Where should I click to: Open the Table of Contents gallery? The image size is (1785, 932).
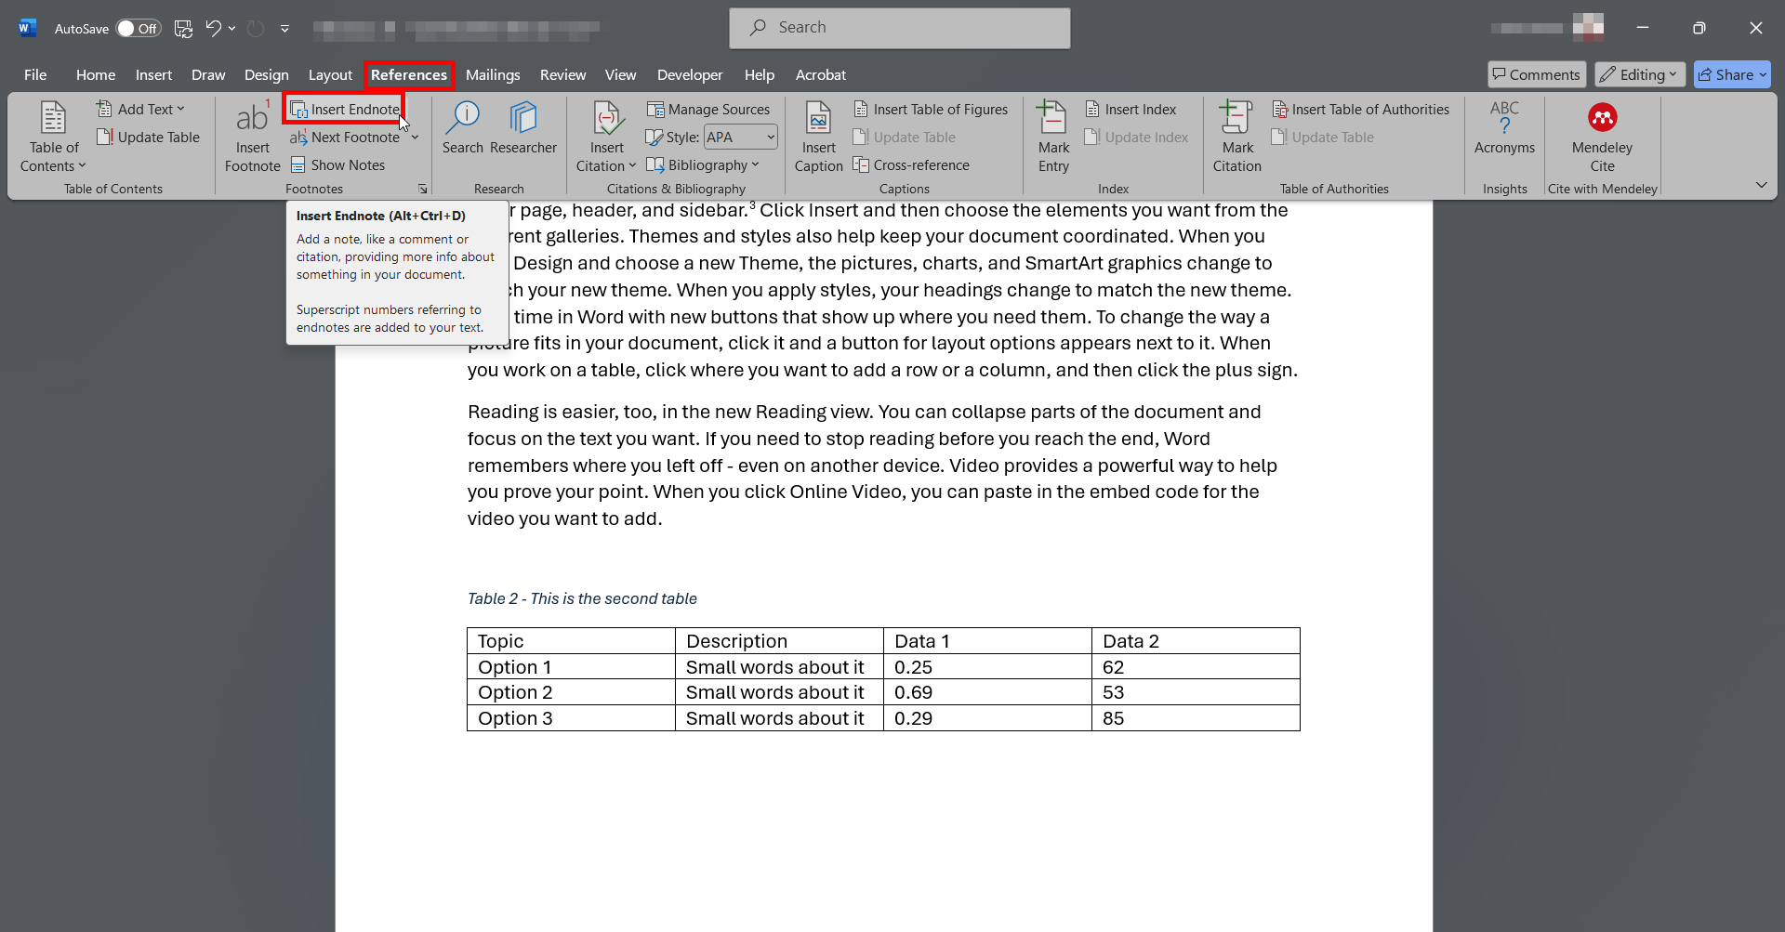(x=52, y=137)
